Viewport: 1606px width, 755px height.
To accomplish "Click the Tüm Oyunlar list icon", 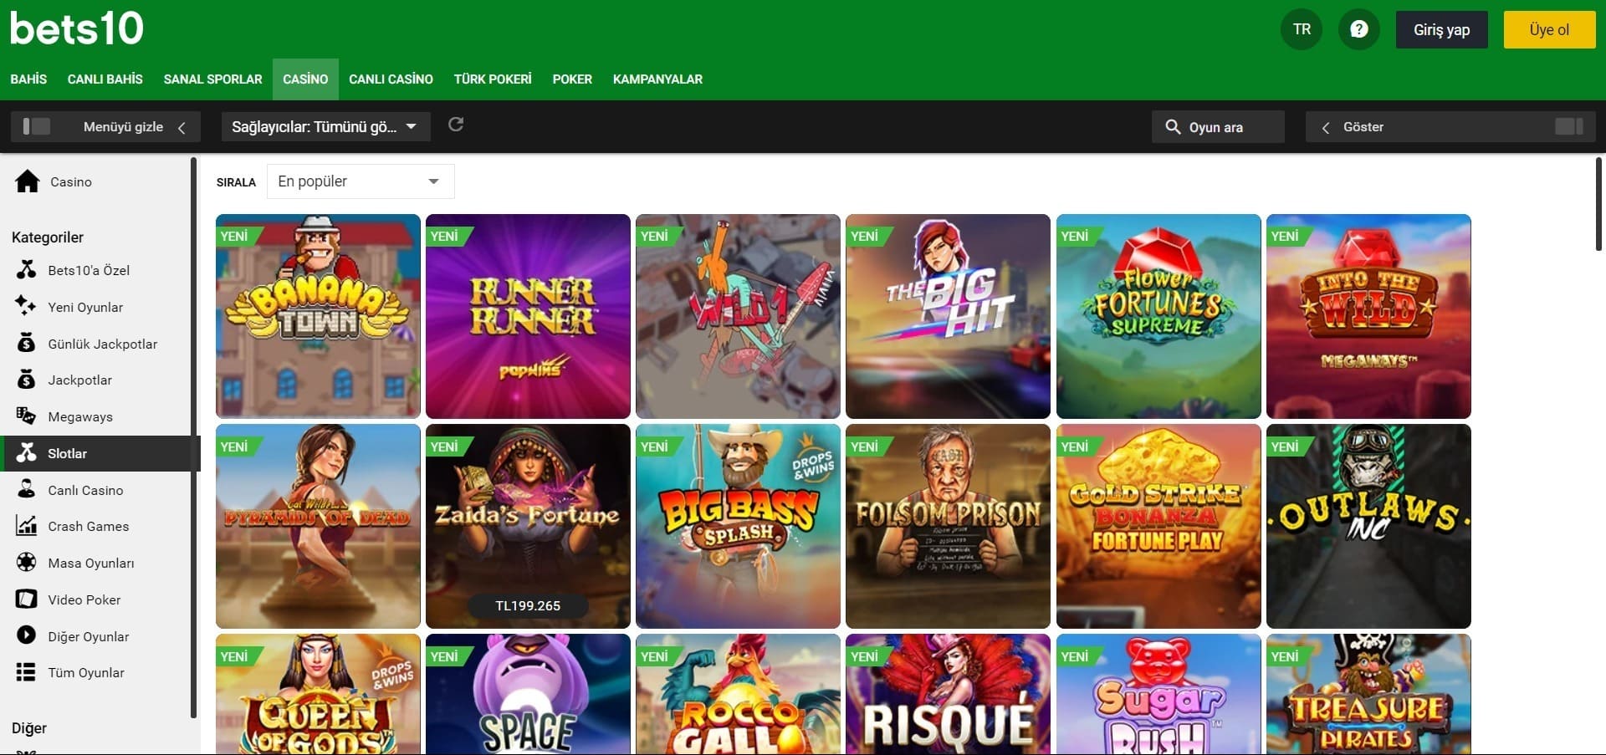I will coord(27,672).
